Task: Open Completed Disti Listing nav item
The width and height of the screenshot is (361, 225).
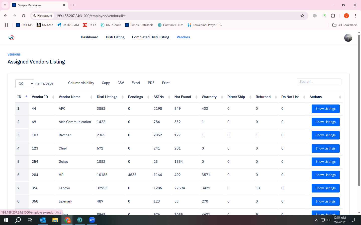Action: (151, 37)
